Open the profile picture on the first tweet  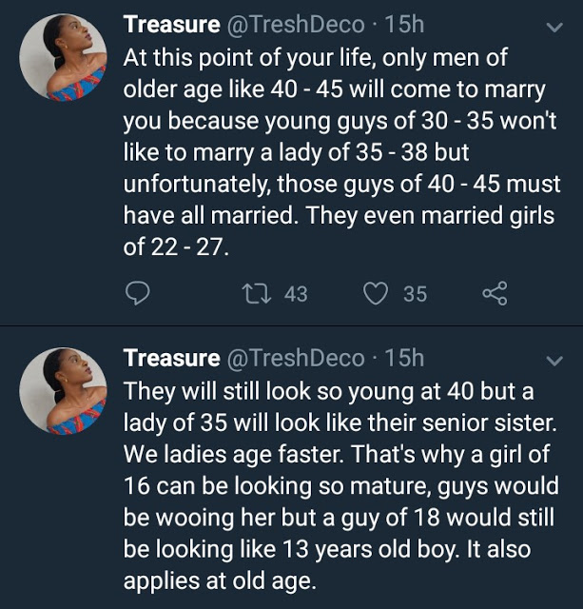pos(64,56)
